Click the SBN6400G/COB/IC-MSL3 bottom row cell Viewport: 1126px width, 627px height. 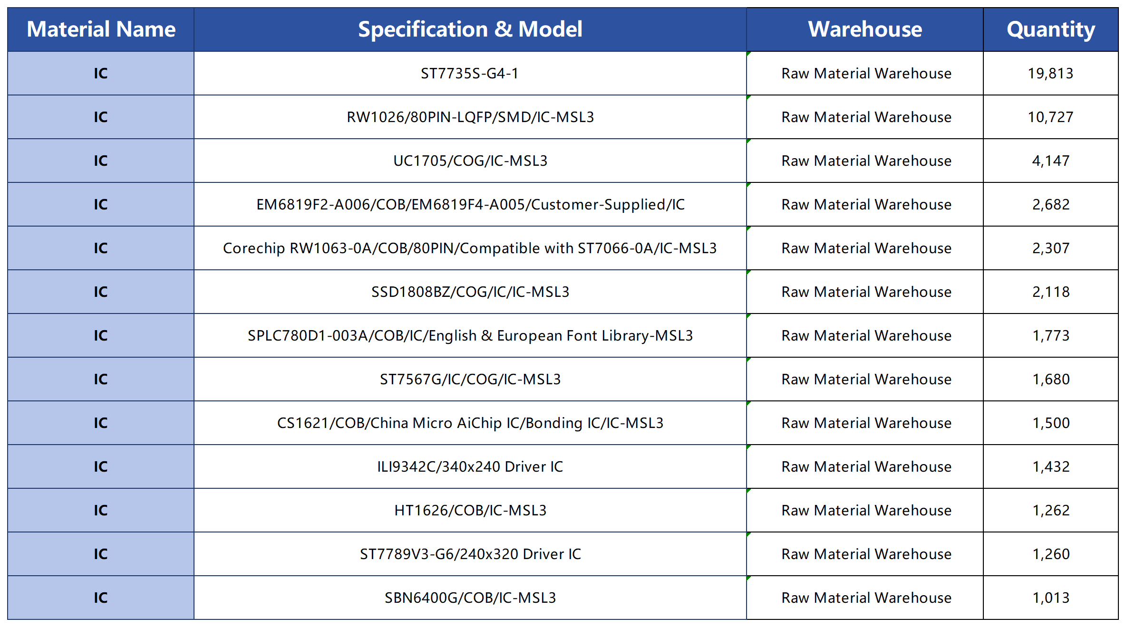[470, 598]
